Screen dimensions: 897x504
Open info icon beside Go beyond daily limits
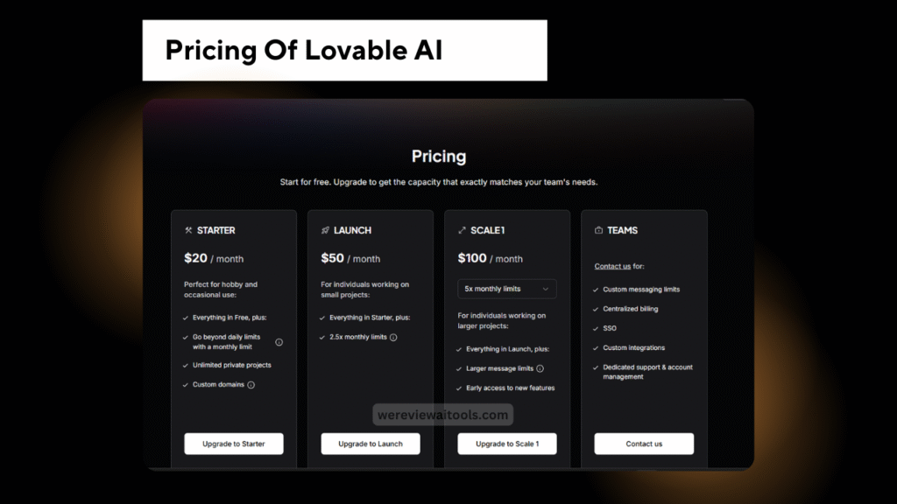tap(279, 342)
